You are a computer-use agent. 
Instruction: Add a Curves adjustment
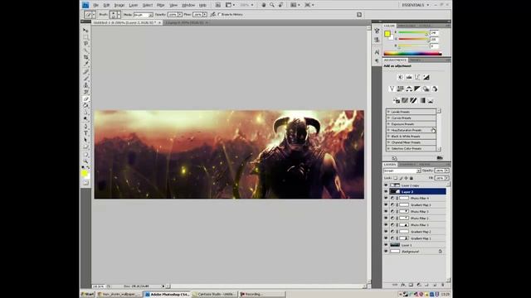[417, 77]
